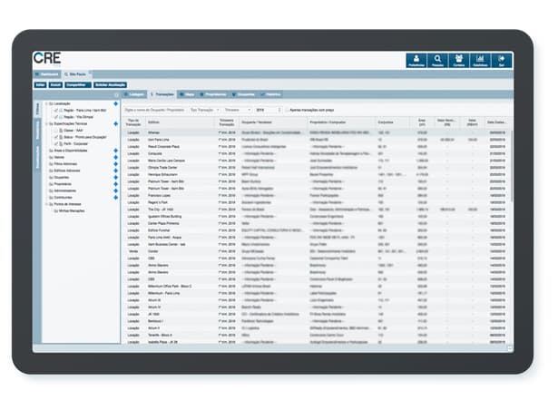Screen dimensions: 558x400
Task: Click the Minhas Marcações folder icon
Action: pos(55,211)
